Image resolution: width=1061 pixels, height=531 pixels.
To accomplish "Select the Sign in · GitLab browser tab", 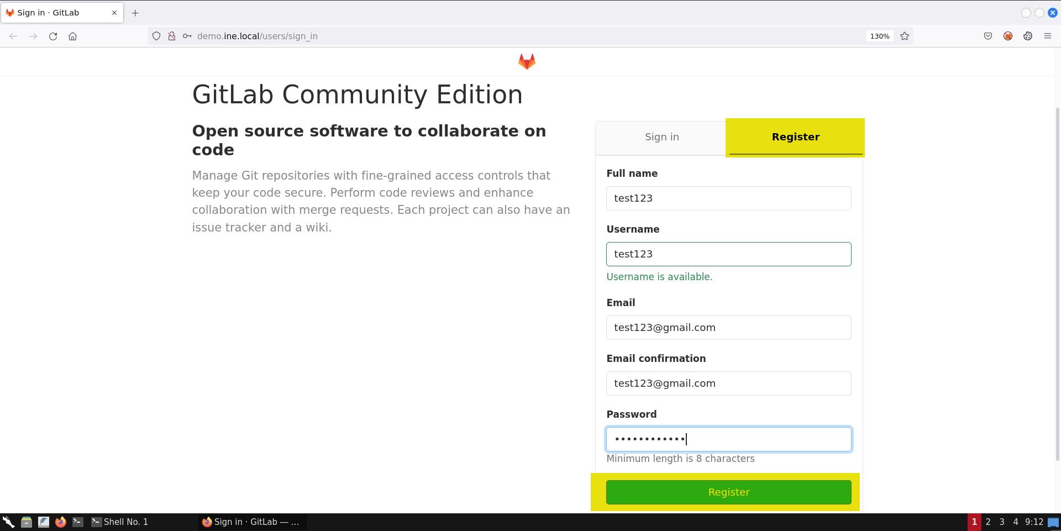I will point(62,13).
